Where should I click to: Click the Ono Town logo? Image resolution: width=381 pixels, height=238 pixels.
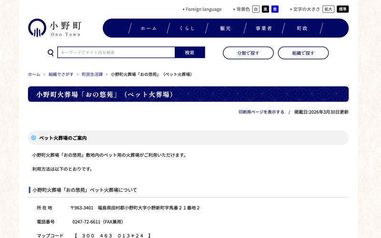(54, 28)
